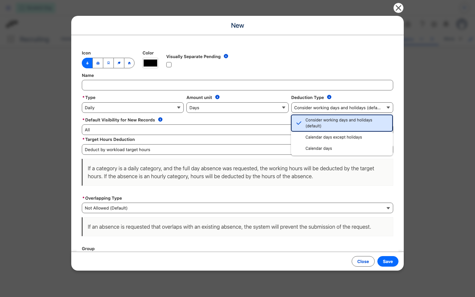The image size is (475, 297).
Task: Show info tooltip for Deduction Type
Action: pos(329,97)
